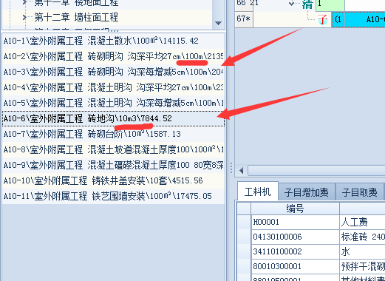Select the 34110100002 code cell

pyautogui.click(x=295, y=251)
